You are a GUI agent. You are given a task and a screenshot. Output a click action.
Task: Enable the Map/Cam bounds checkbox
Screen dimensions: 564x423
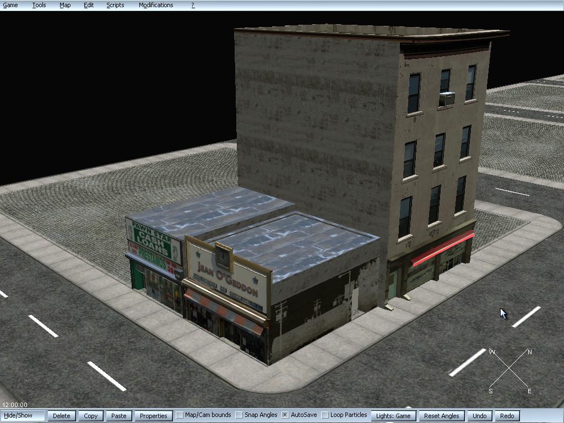coord(180,415)
